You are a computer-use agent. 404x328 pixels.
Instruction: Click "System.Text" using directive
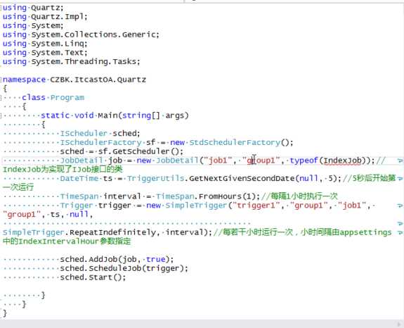click(58, 53)
